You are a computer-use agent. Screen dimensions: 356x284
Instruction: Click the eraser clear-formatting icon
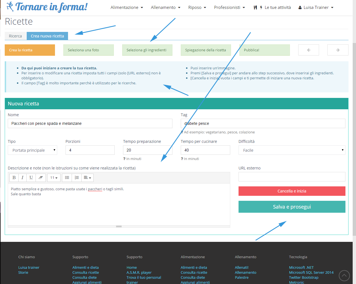pyautogui.click(x=41, y=178)
